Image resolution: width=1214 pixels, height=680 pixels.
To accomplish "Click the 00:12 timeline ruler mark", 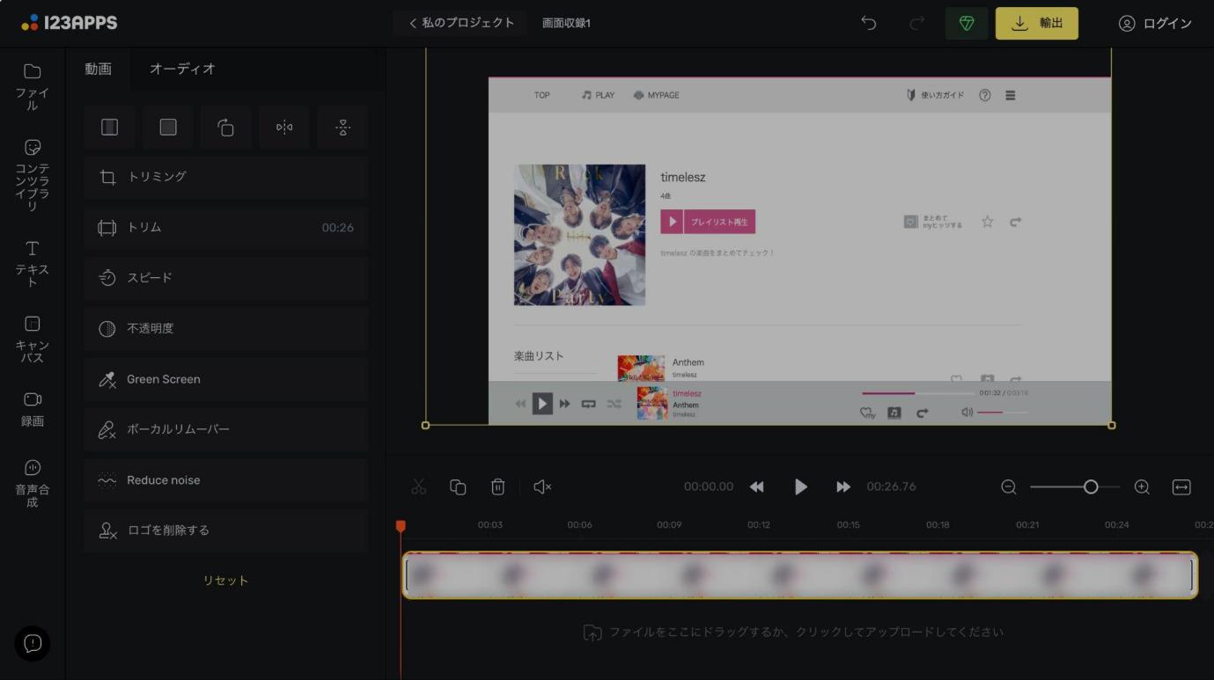I will pos(759,525).
